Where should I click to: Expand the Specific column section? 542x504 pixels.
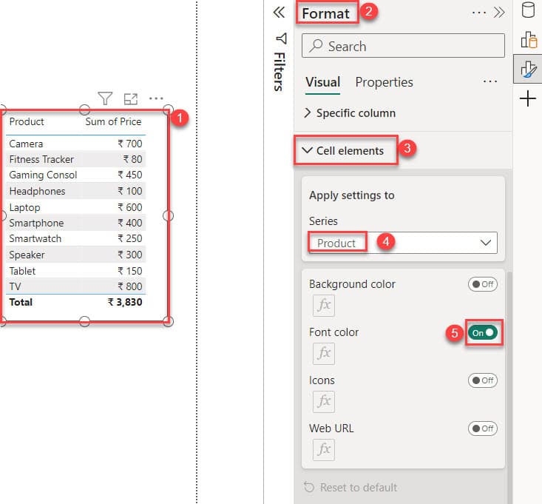(350, 113)
